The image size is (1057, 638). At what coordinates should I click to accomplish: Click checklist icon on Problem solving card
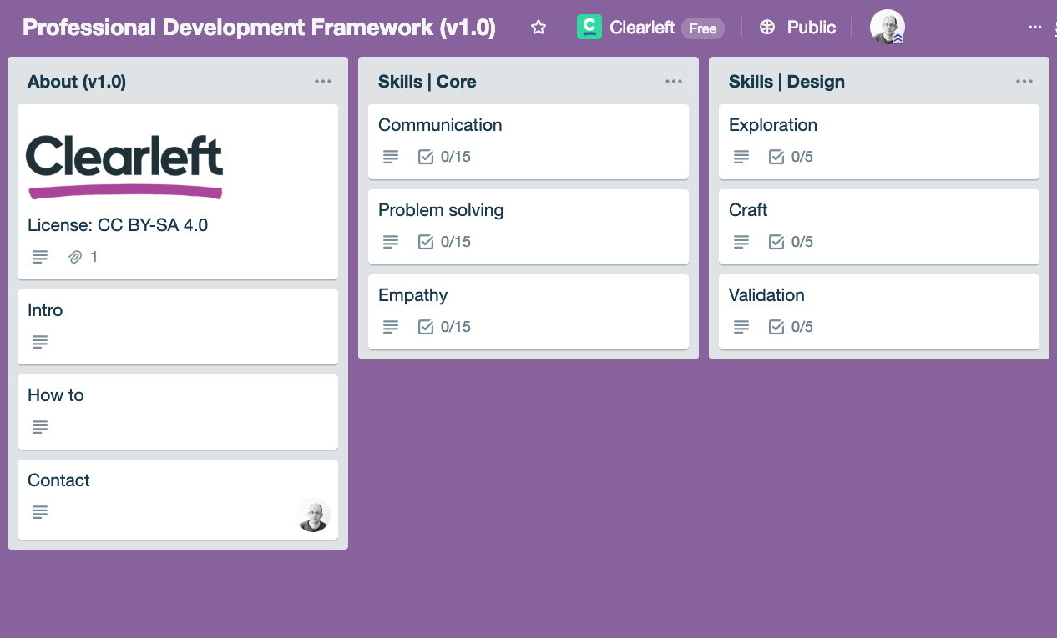(x=426, y=242)
